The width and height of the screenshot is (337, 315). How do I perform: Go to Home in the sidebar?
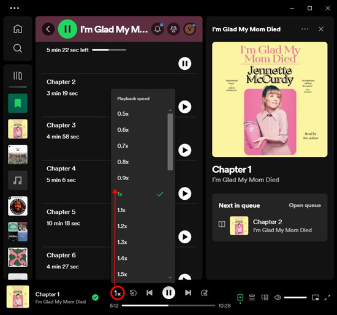[x=18, y=29]
